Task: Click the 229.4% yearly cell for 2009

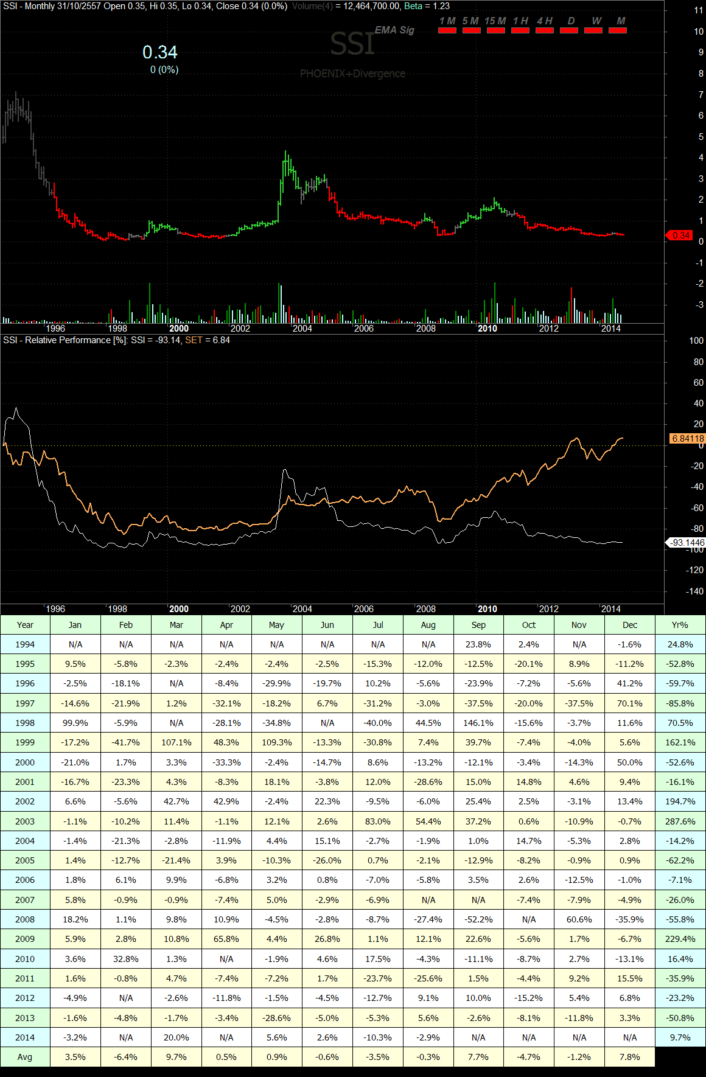Action: pyautogui.click(x=680, y=939)
